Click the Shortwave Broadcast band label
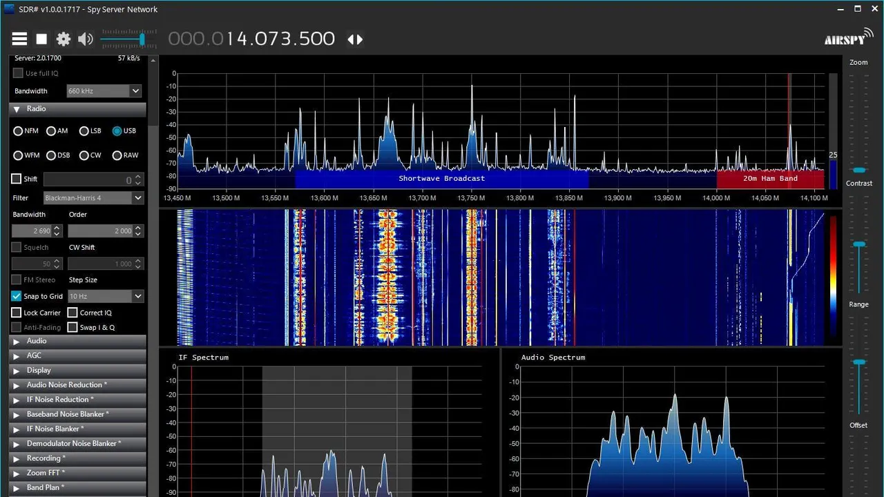This screenshot has width=884, height=497. [442, 179]
